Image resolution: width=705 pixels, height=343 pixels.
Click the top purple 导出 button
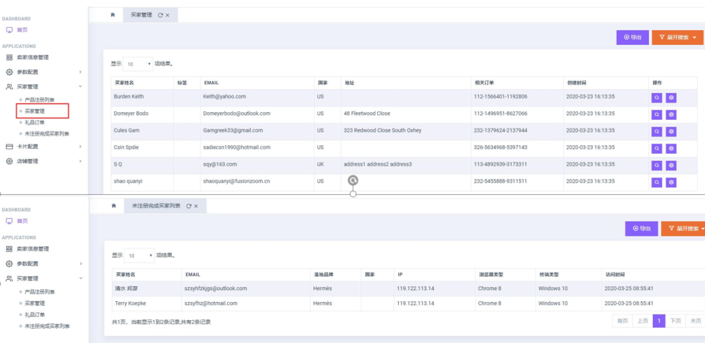[633, 38]
